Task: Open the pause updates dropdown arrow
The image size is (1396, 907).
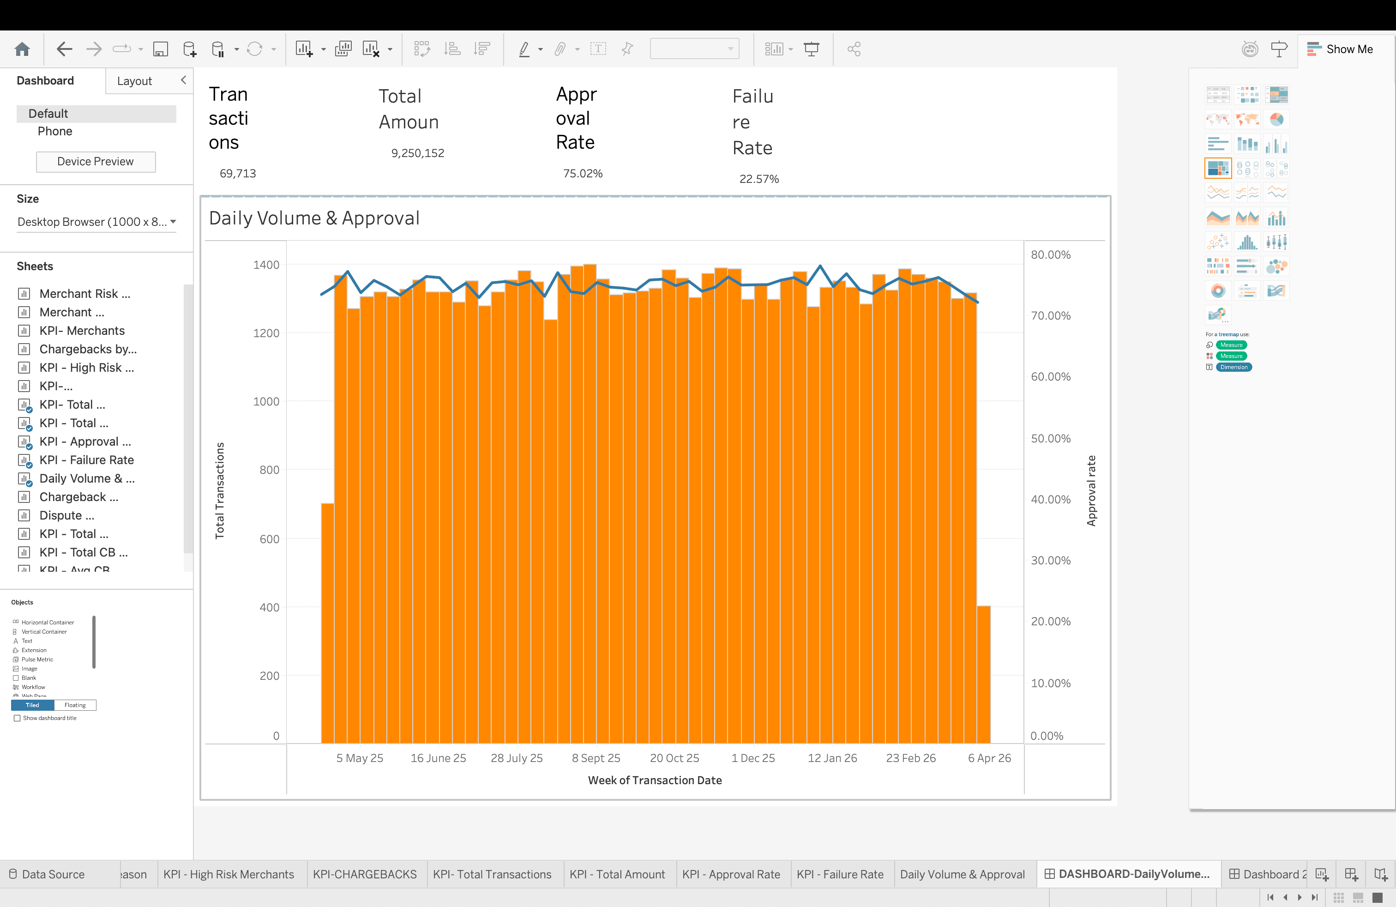Action: pos(236,50)
